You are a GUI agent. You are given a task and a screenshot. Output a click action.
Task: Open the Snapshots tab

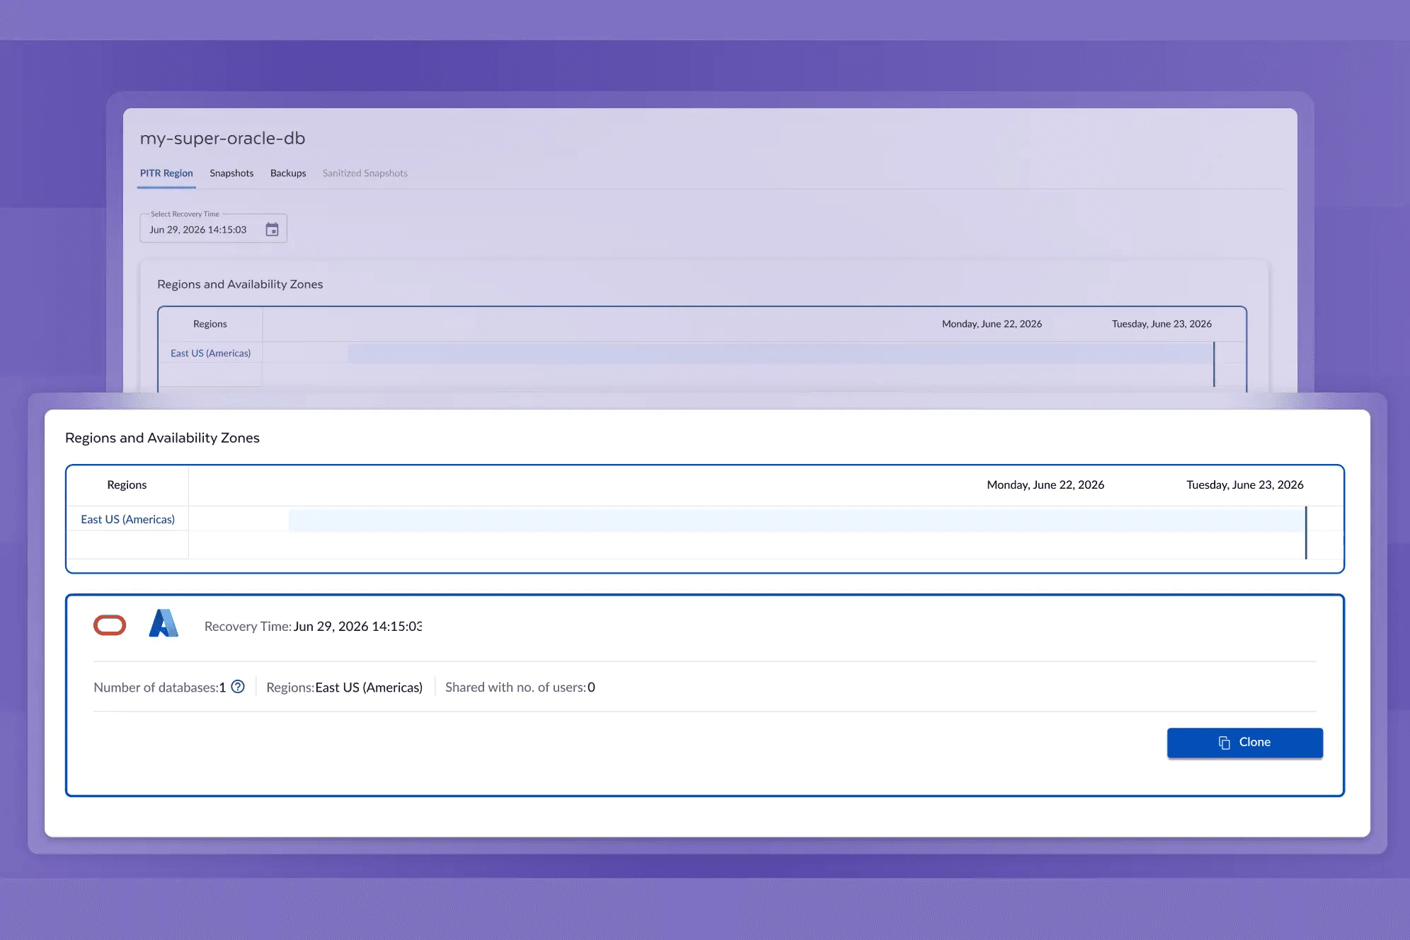[231, 173]
